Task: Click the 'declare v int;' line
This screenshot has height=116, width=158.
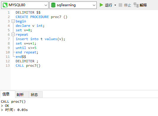Action: (30, 26)
